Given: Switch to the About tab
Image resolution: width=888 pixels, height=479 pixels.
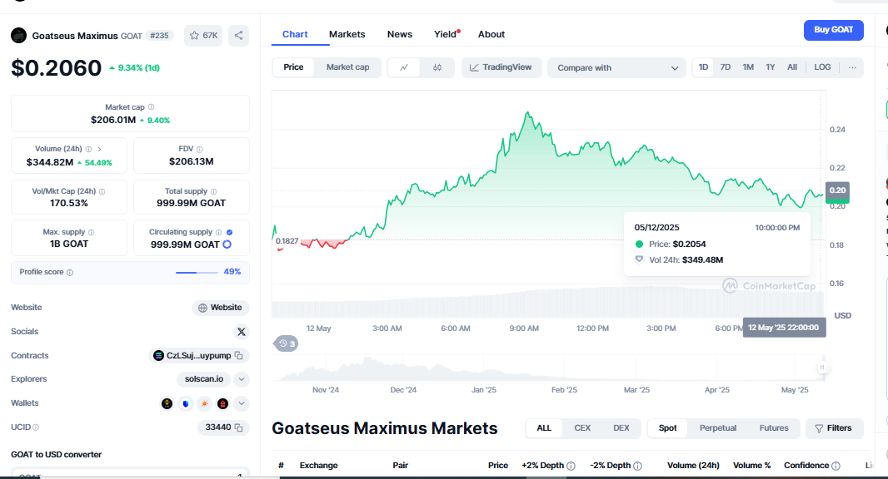Looking at the screenshot, I should pos(491,34).
